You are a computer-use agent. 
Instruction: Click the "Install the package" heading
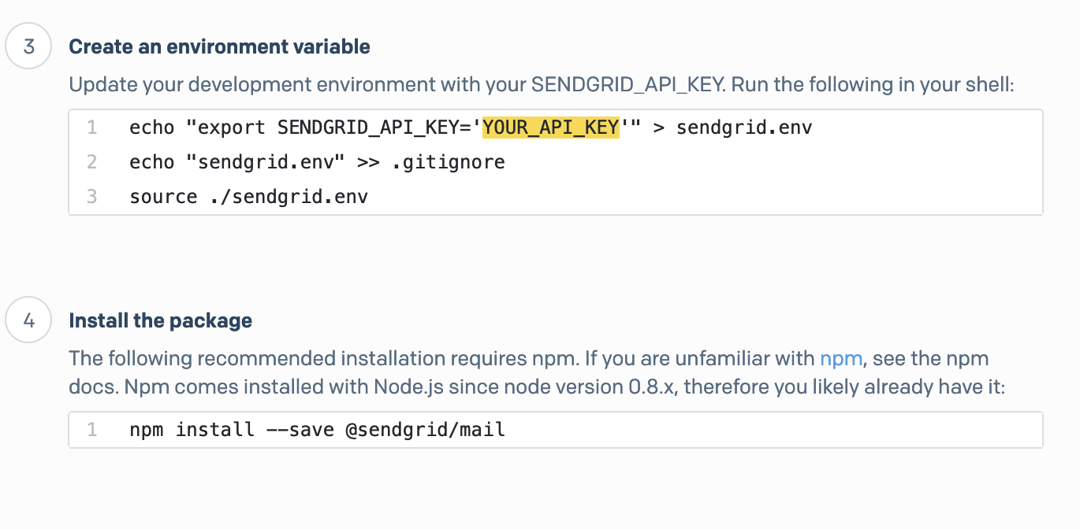161,320
